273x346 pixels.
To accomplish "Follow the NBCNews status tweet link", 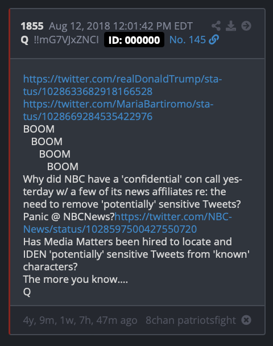I will (127, 223).
